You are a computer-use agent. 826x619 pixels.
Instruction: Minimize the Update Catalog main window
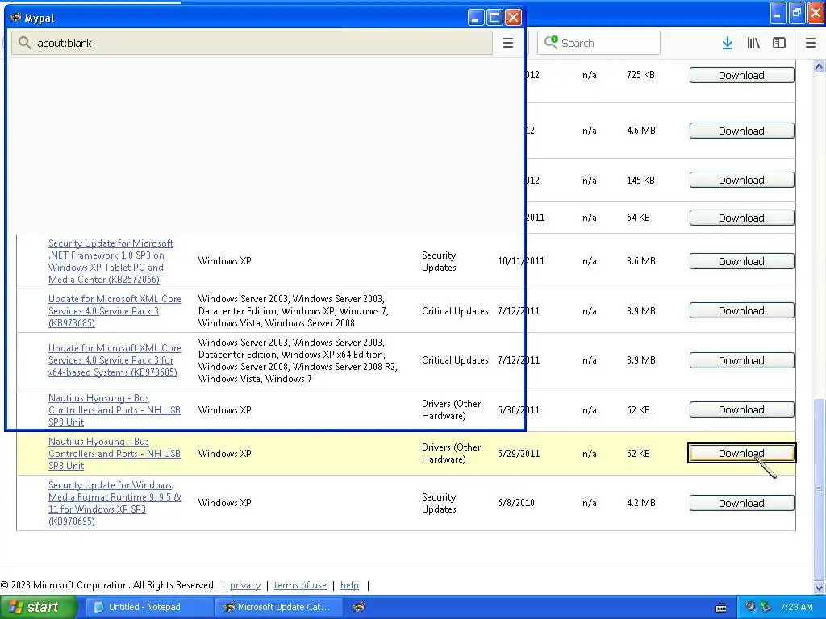(x=778, y=13)
